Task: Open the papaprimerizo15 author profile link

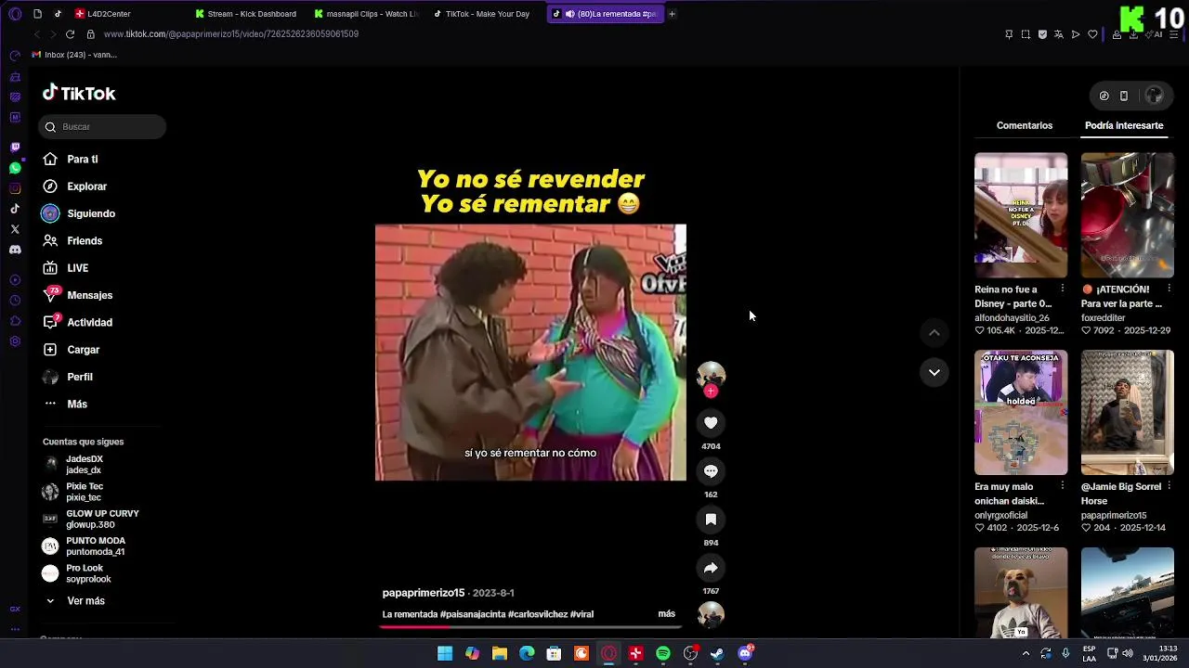Action: coord(424,593)
